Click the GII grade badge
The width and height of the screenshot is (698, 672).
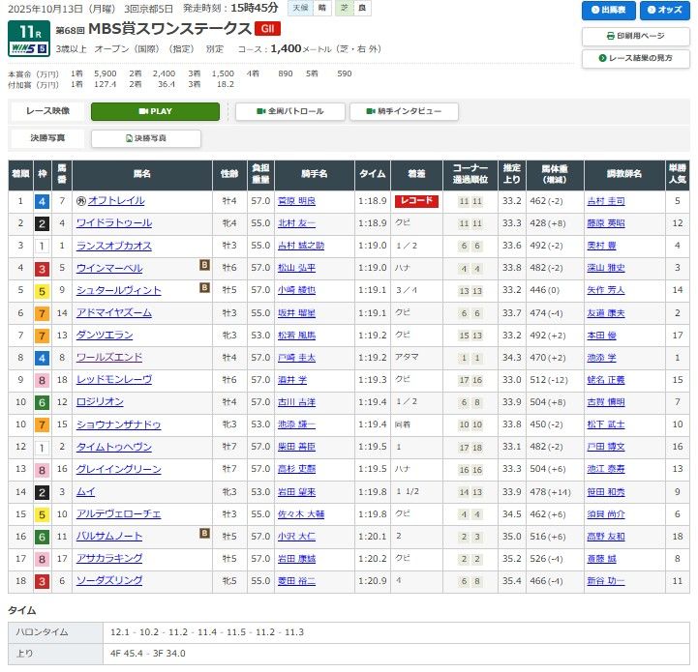click(267, 29)
